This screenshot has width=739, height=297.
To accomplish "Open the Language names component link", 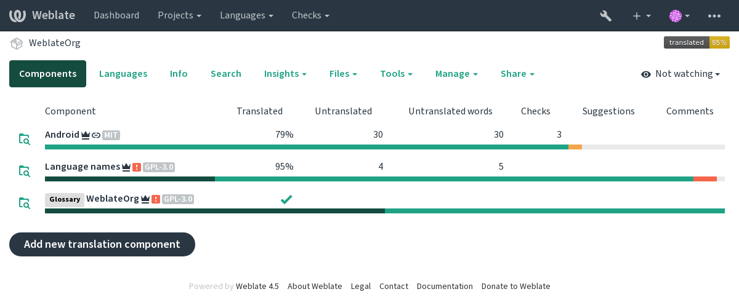I will pos(83,167).
